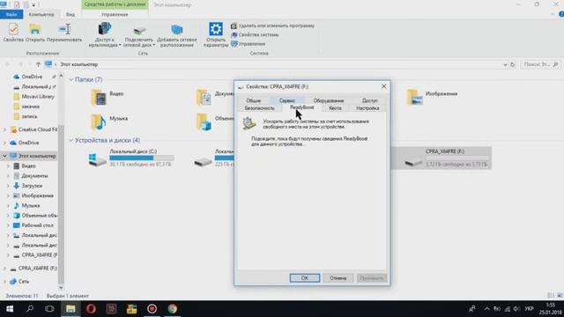Open Task View from the taskbar
Viewport: 564px width, 317px height.
[x=49, y=309]
